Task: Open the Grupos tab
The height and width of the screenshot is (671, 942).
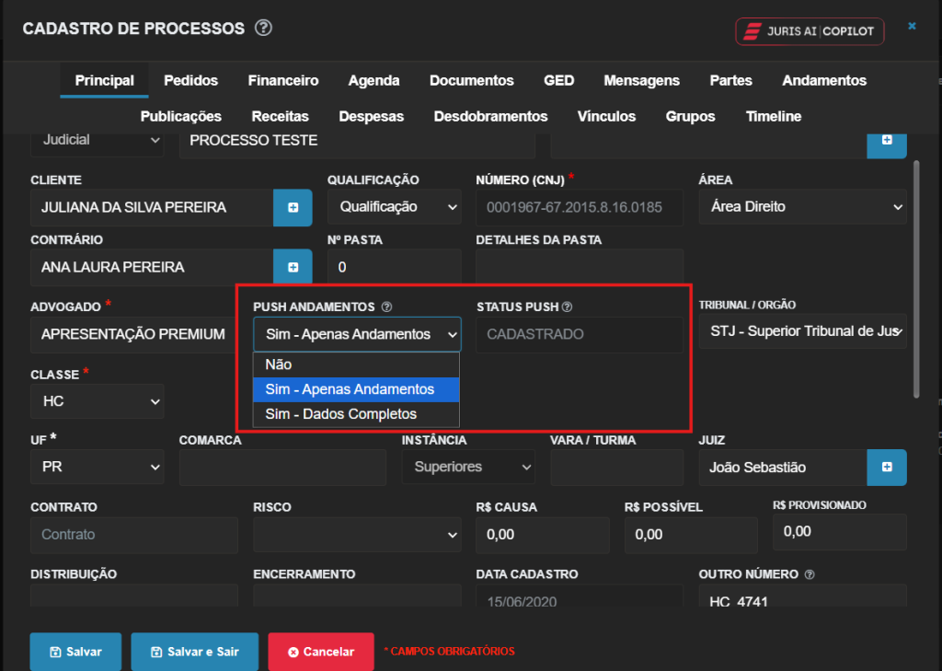Action: pos(690,117)
